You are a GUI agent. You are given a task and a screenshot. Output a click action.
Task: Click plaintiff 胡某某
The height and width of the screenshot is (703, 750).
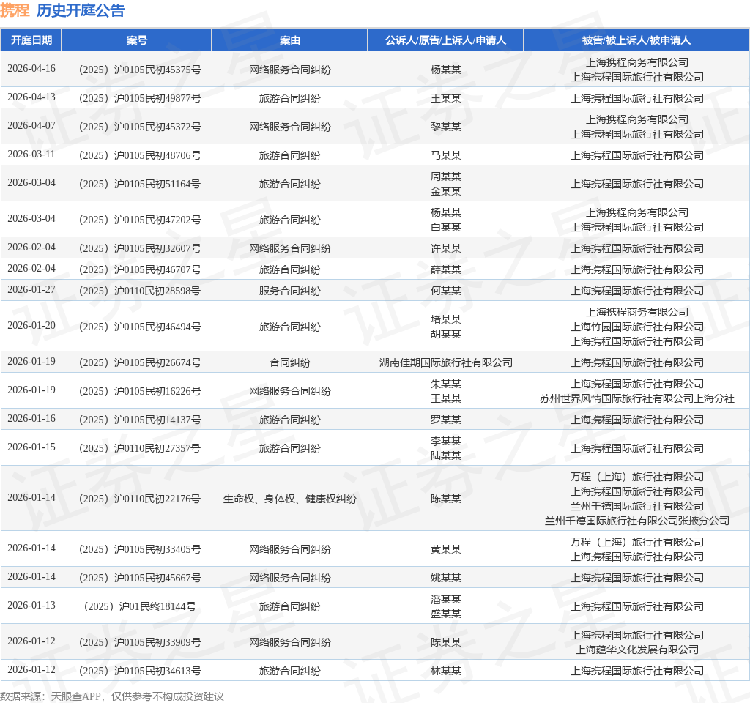(x=446, y=334)
